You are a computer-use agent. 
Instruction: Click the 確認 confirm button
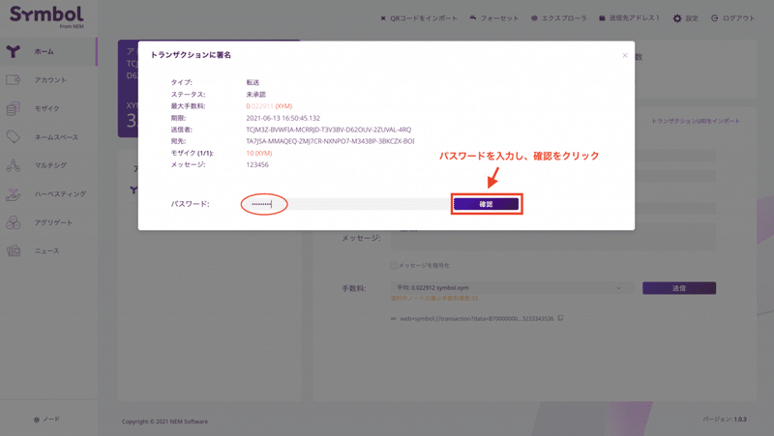487,204
